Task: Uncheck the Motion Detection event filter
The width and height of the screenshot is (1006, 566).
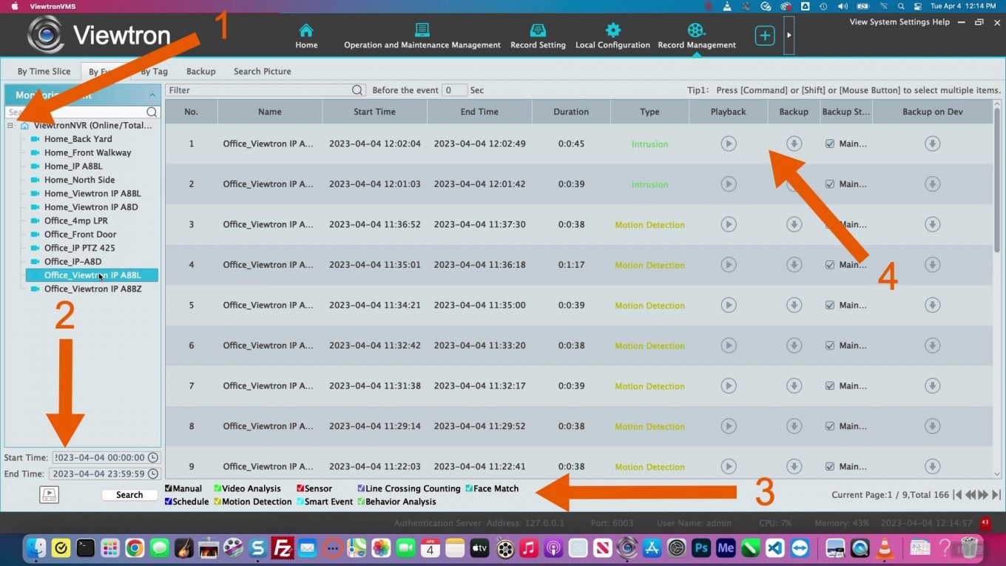Action: [x=219, y=501]
